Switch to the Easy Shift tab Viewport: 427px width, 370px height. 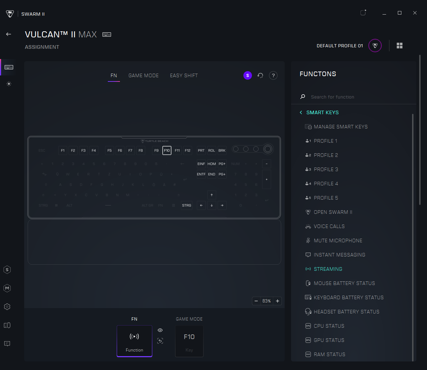pyautogui.click(x=184, y=75)
